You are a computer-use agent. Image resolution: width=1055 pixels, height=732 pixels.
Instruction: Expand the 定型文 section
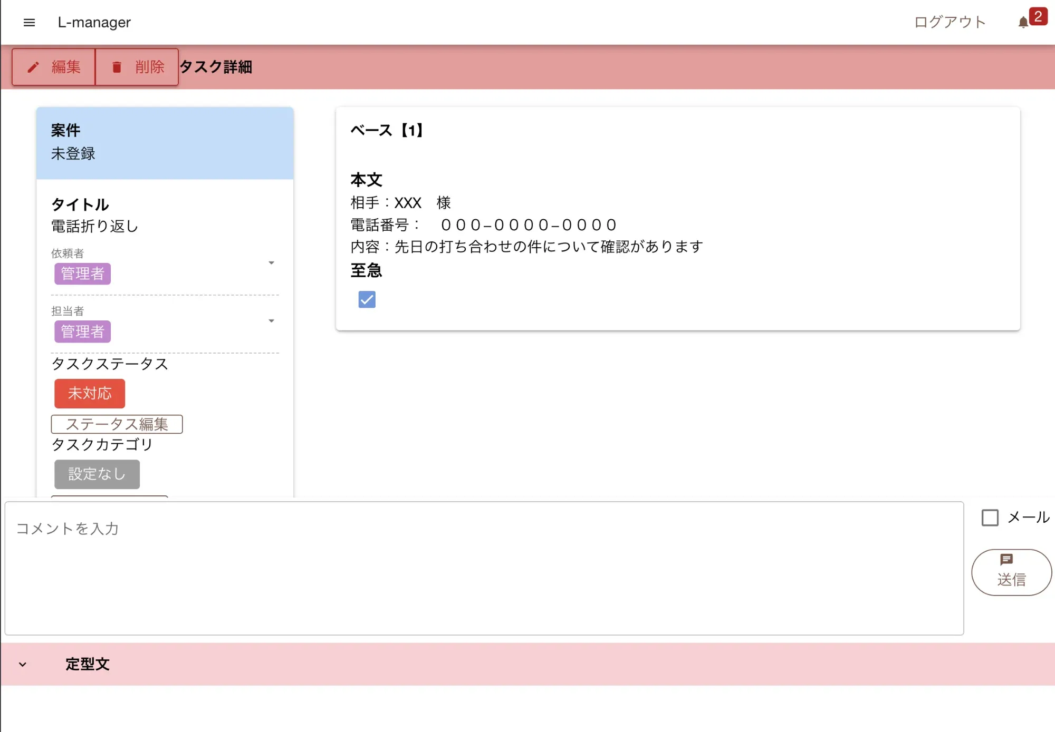click(x=22, y=664)
